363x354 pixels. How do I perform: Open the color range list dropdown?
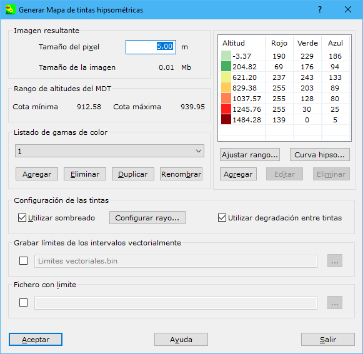click(x=109, y=151)
